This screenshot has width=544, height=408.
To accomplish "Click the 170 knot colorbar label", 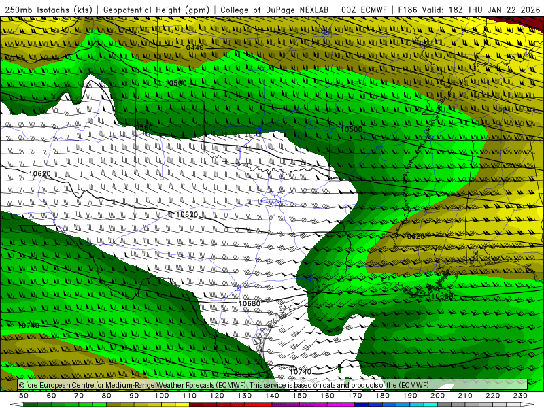I will click(x=355, y=396).
